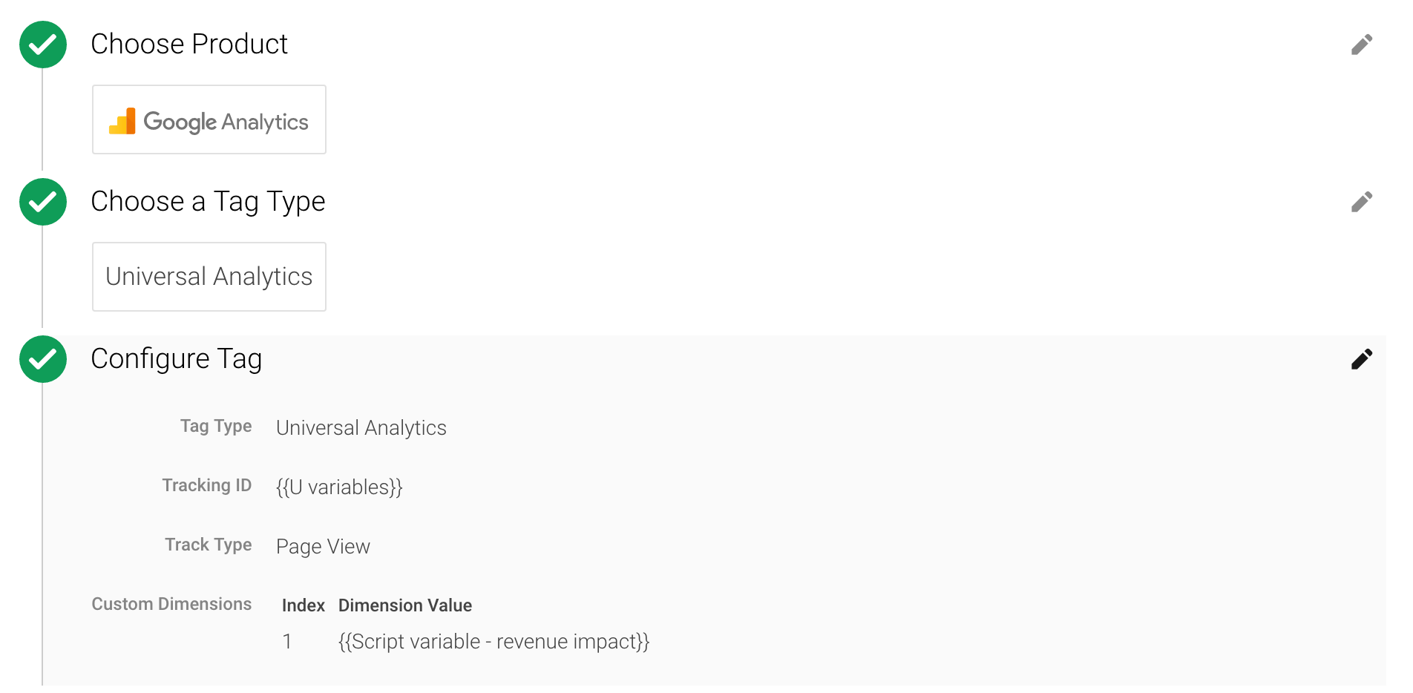Viewport: 1413px width, 693px height.
Task: Click the Custom Dimensions label
Action: pyautogui.click(x=171, y=605)
